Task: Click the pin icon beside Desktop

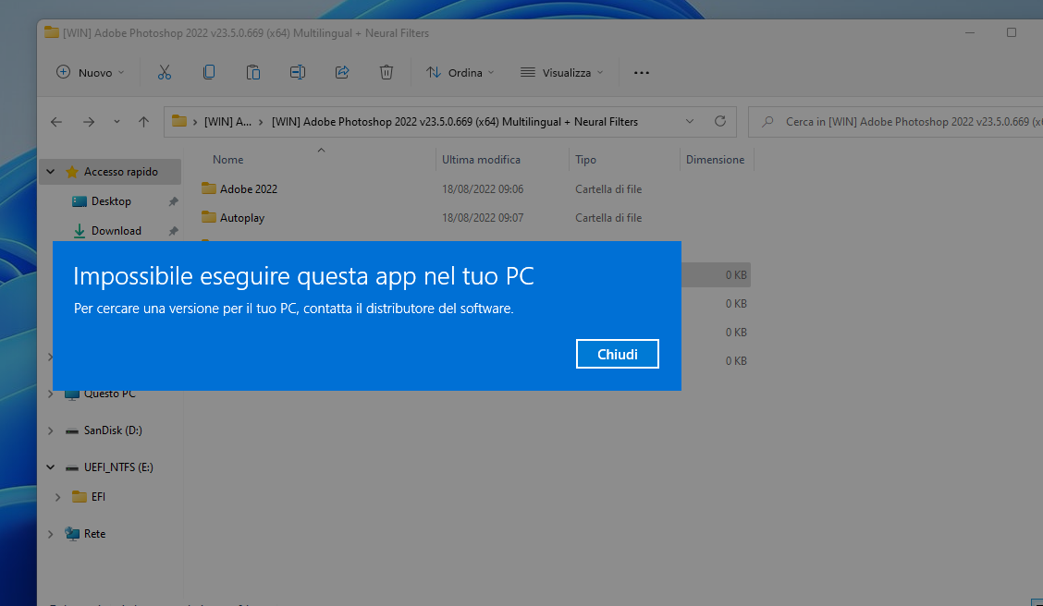Action: tap(173, 201)
